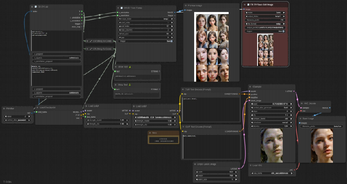Click the Save Image output face image
347x184 pixels.
coord(322,146)
